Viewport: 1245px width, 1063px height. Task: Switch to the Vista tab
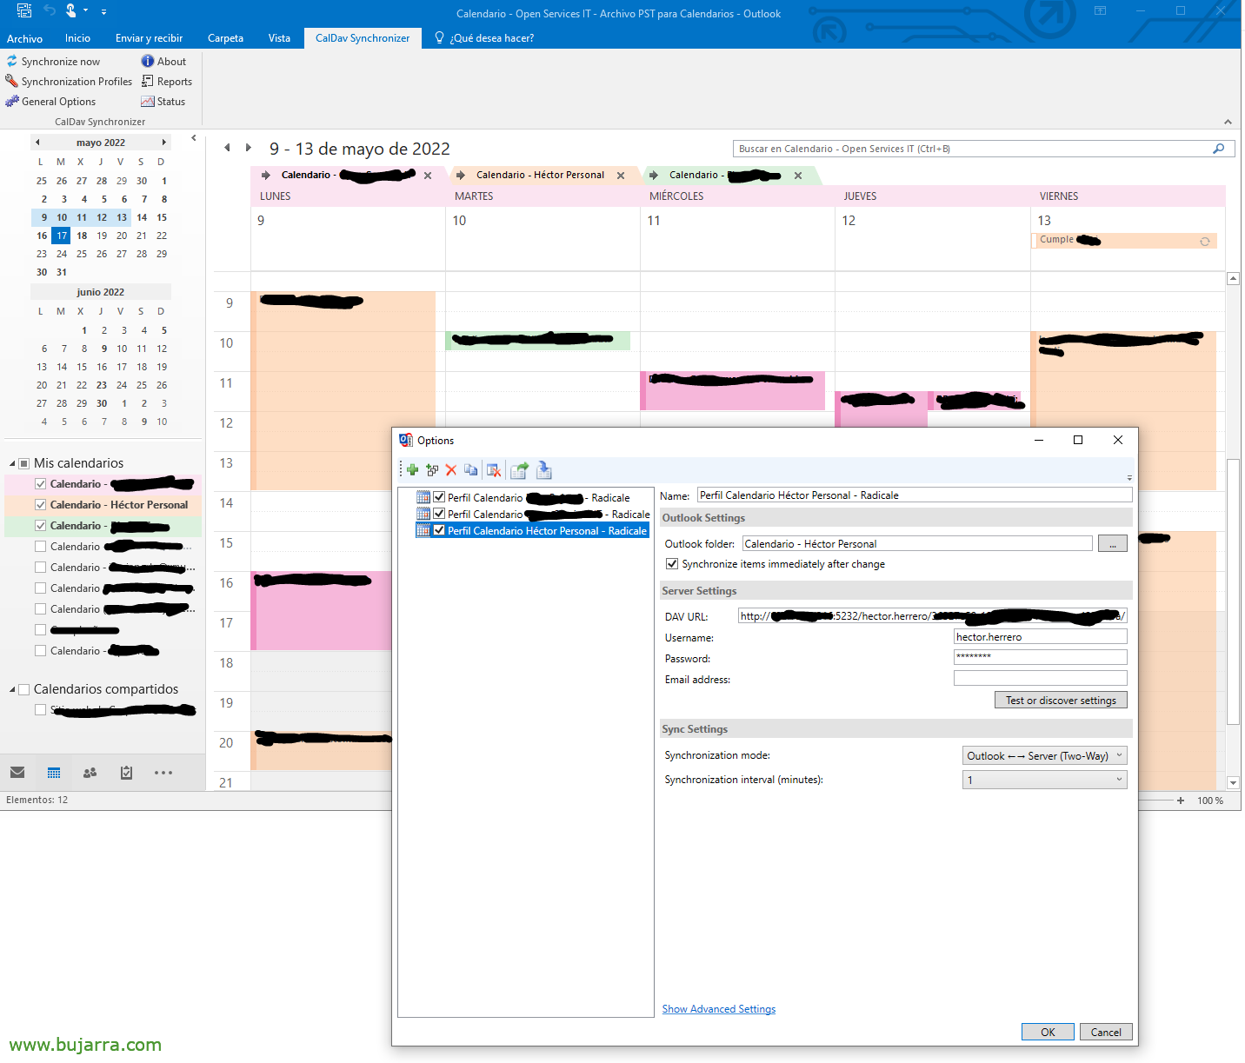tap(279, 38)
